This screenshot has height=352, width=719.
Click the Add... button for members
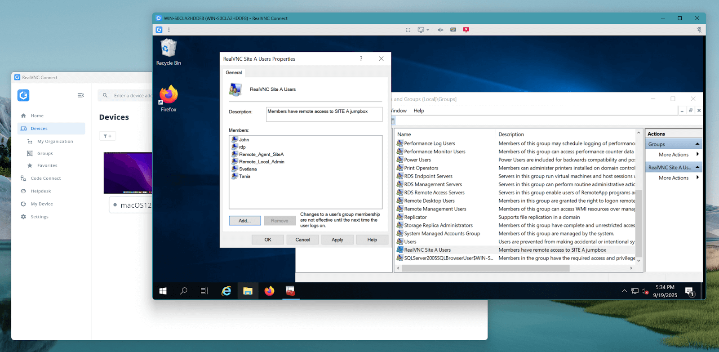click(x=244, y=221)
